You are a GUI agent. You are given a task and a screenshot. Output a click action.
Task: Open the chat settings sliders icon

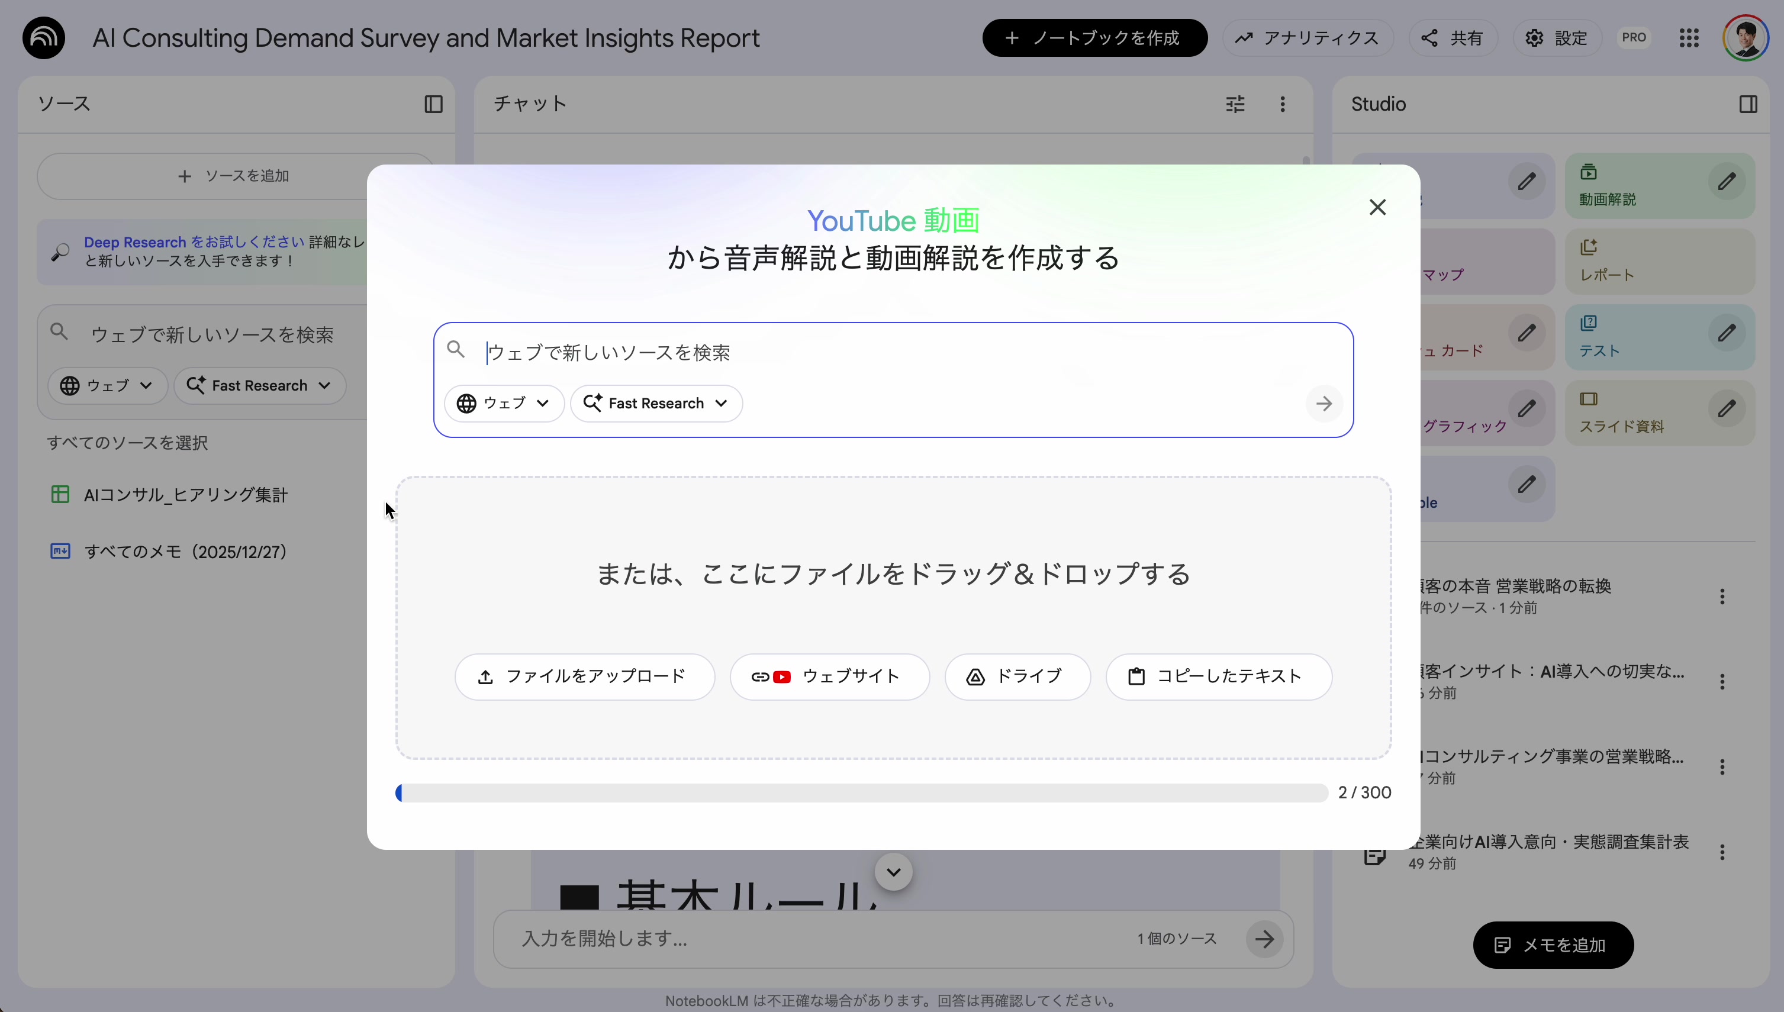coord(1235,104)
